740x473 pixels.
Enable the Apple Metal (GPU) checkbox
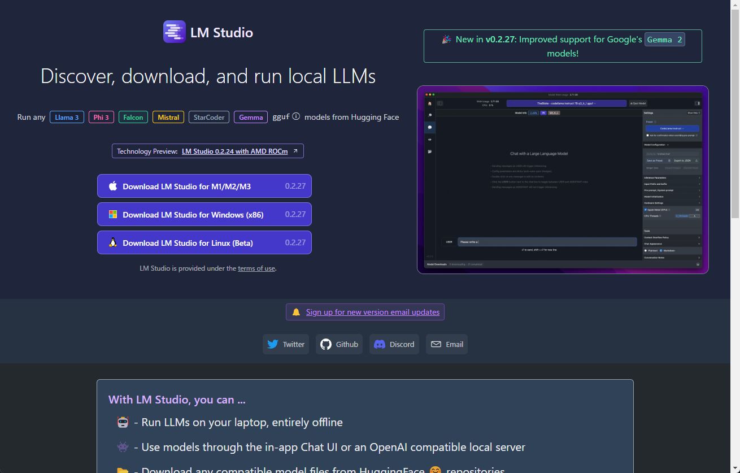646,210
